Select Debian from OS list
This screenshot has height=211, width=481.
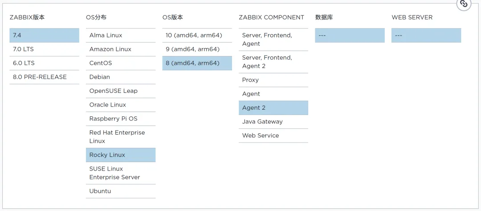click(120, 77)
